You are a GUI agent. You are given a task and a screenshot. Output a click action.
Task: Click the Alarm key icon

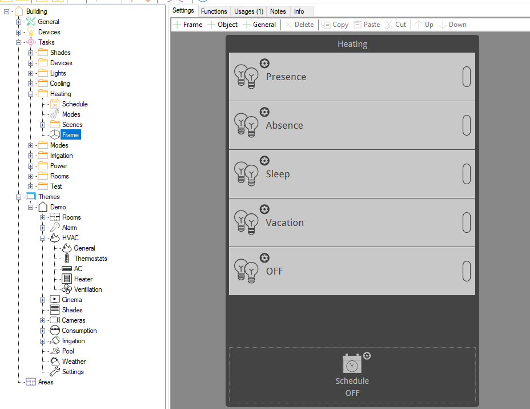point(55,228)
